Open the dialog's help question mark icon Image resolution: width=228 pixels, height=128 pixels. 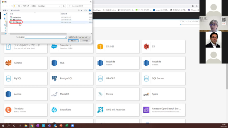click(90, 10)
